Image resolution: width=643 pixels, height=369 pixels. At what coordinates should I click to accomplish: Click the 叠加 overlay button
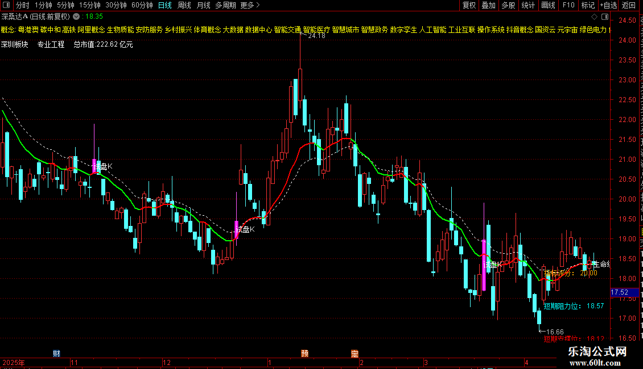pos(488,5)
